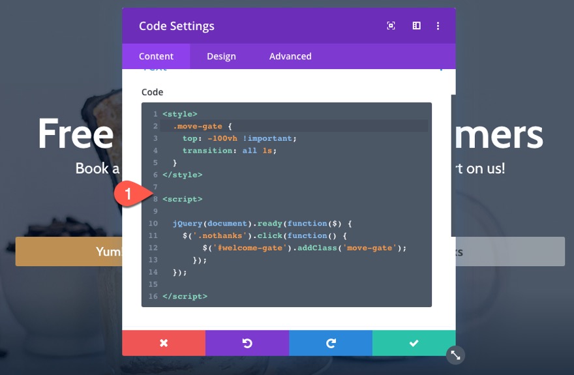
Task: Toggle the split-view columns icon in header
Action: [416, 25]
